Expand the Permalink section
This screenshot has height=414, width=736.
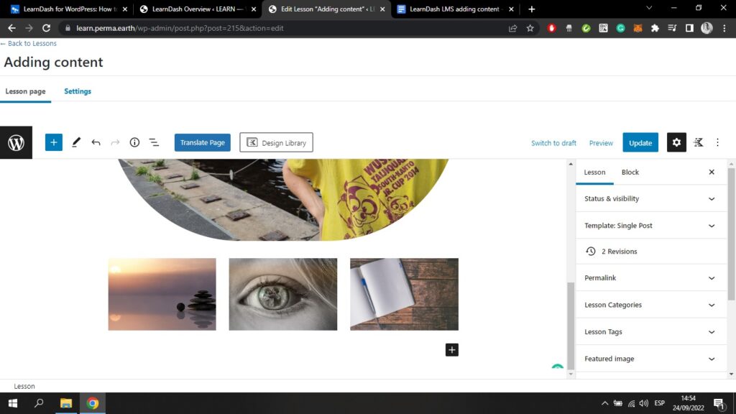[650, 278]
